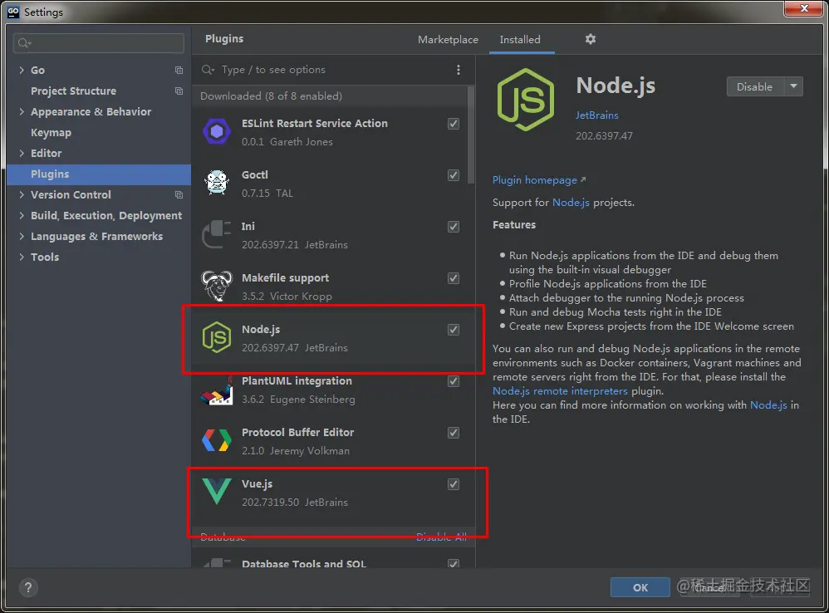This screenshot has height=613, width=829.
Task: Click the Downloaded (8 of 8 enabled) header
Action: (x=272, y=96)
